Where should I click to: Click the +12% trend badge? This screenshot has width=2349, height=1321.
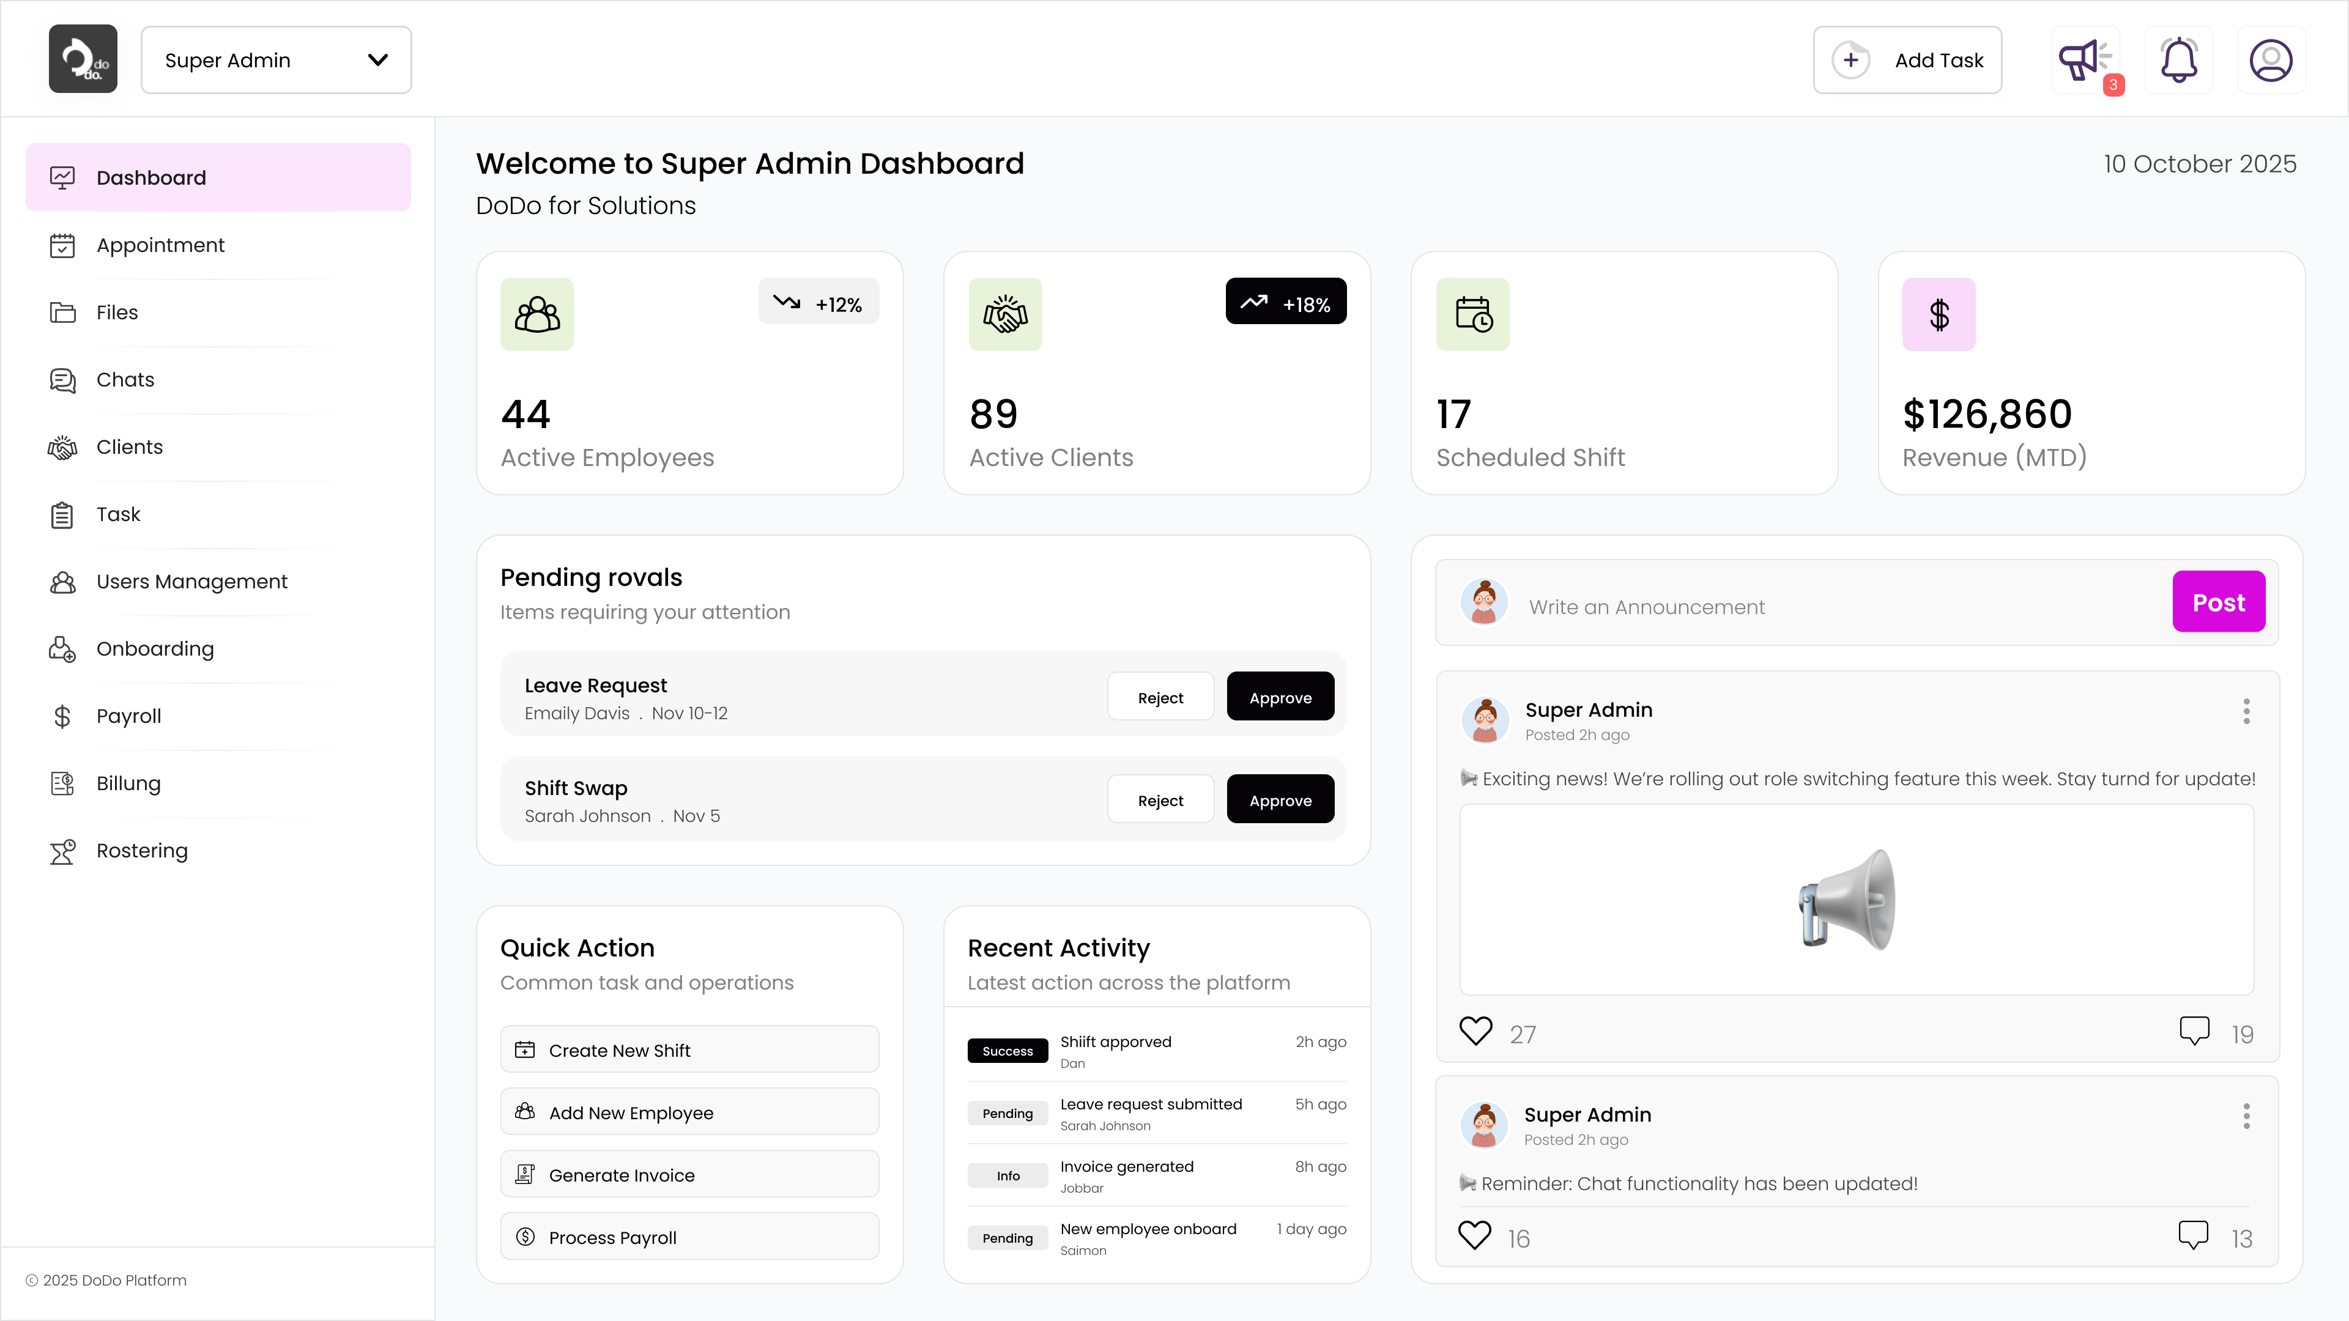point(819,302)
